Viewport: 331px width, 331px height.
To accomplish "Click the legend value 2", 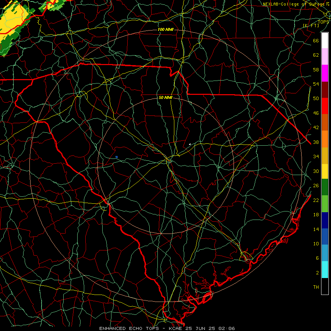I will (x=317, y=273).
